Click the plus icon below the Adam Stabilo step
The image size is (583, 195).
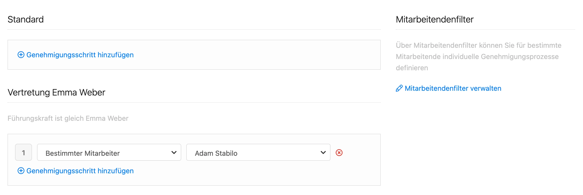(21, 171)
